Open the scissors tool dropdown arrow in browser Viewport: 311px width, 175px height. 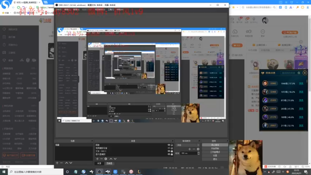coord(294,7)
